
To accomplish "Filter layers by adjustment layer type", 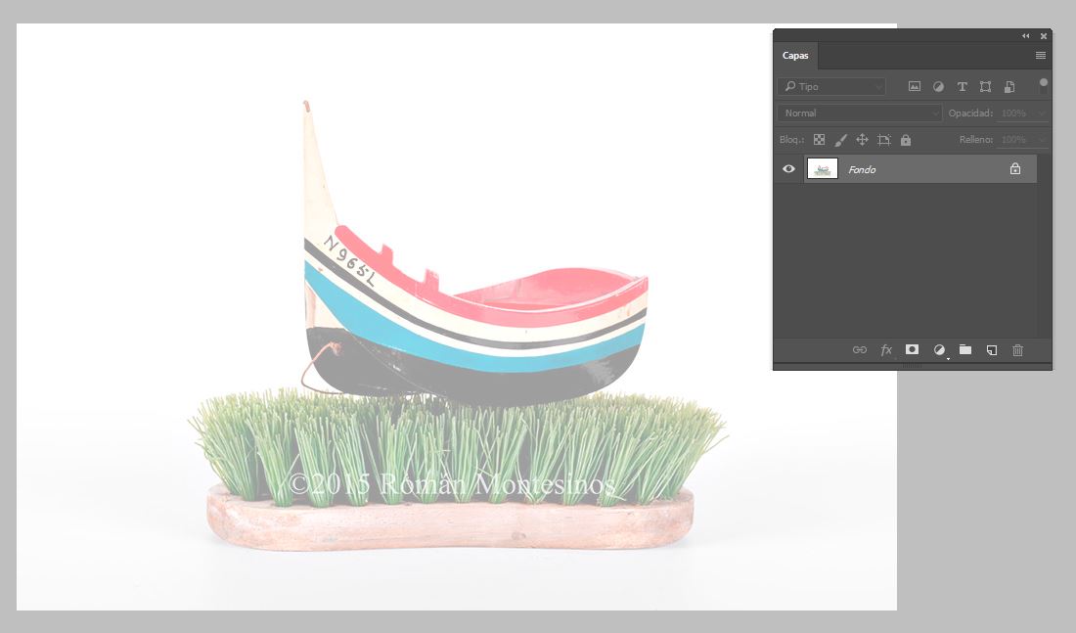I will [x=938, y=87].
